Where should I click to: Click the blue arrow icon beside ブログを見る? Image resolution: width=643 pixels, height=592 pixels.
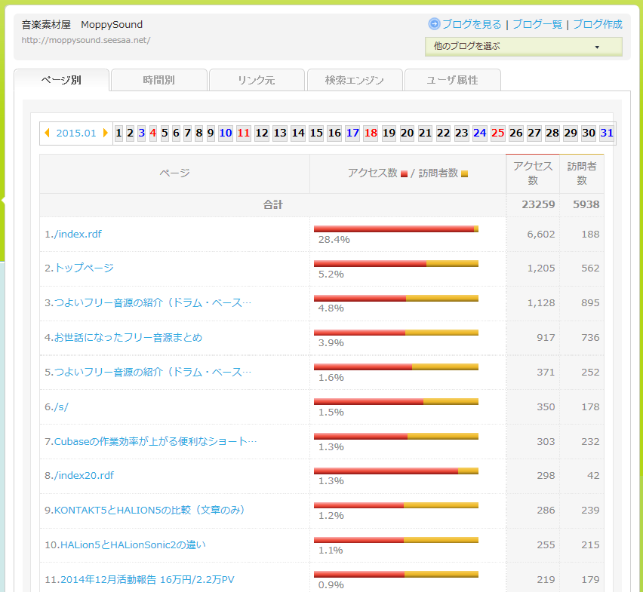434,24
